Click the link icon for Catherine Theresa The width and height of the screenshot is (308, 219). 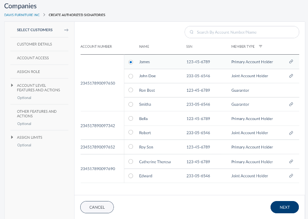291,162
